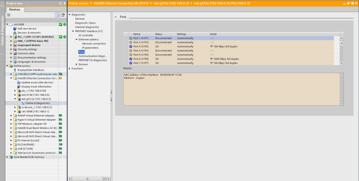
Task: Toggle the project tree details view button
Action: click(x=58, y=15)
